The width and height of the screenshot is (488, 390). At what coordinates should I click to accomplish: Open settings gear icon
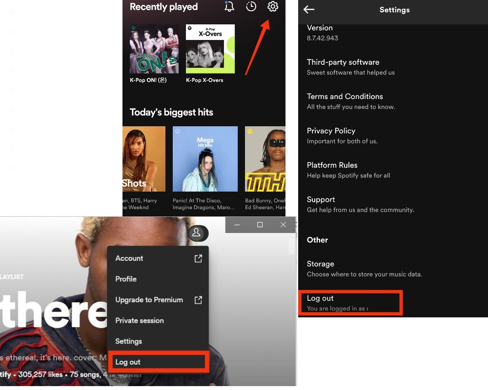[x=273, y=6]
